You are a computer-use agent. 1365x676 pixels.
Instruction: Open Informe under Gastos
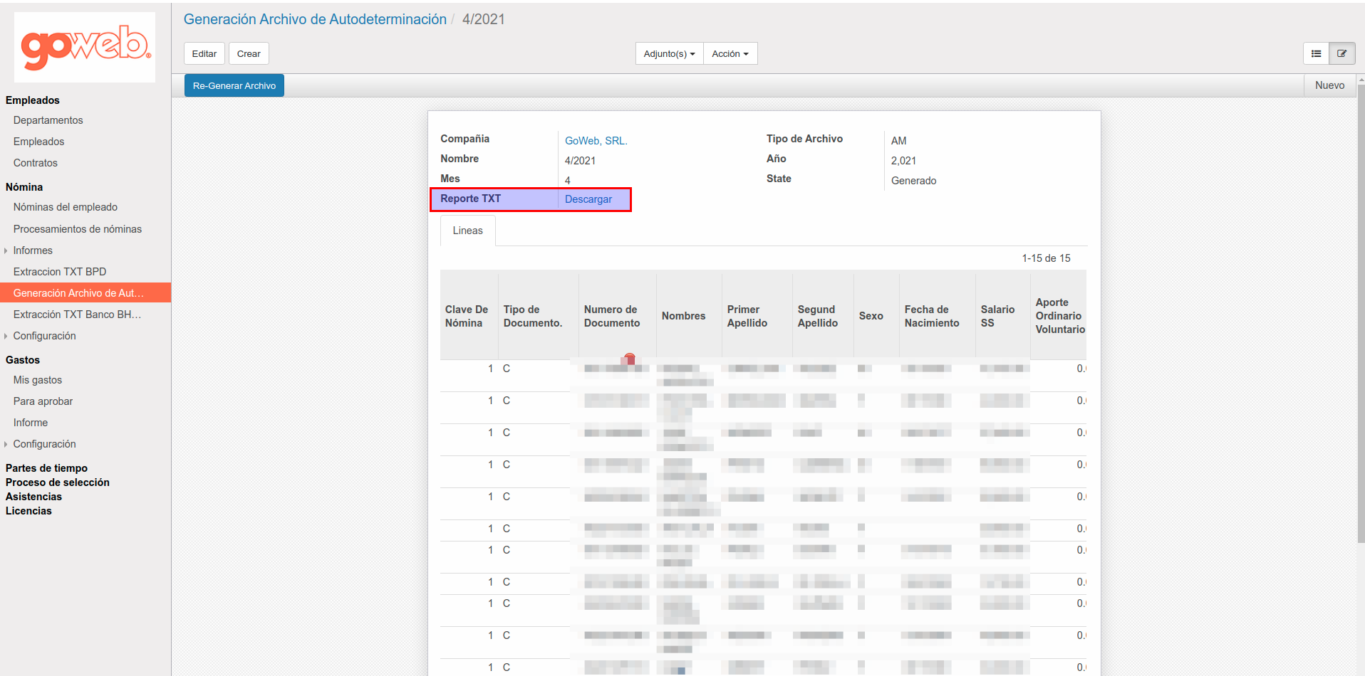coord(31,423)
